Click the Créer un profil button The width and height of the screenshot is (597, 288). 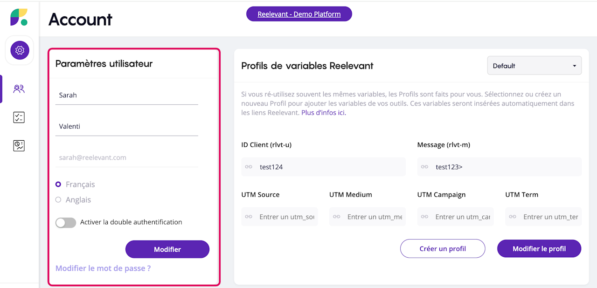443,249
